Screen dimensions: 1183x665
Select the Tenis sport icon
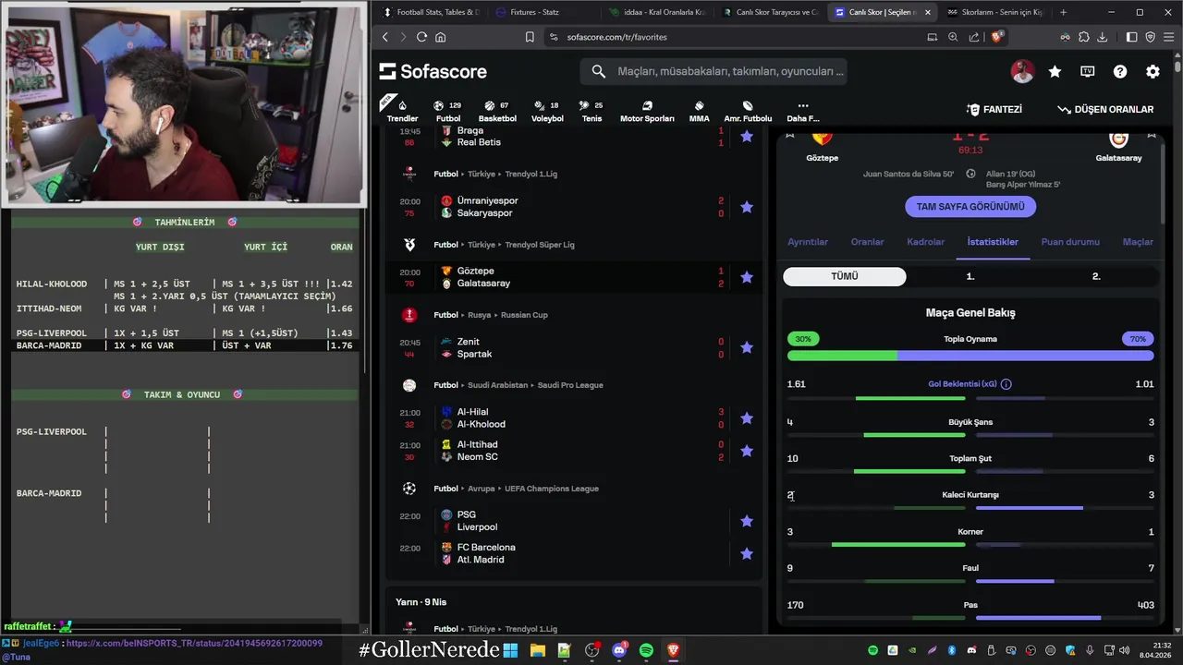coord(591,111)
